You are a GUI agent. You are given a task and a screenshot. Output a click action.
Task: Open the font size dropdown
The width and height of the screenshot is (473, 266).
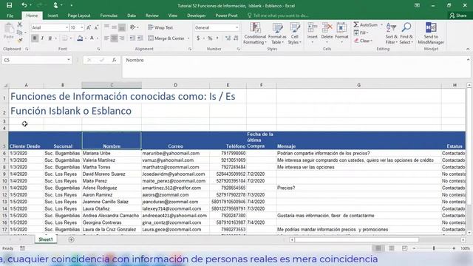tap(82, 27)
